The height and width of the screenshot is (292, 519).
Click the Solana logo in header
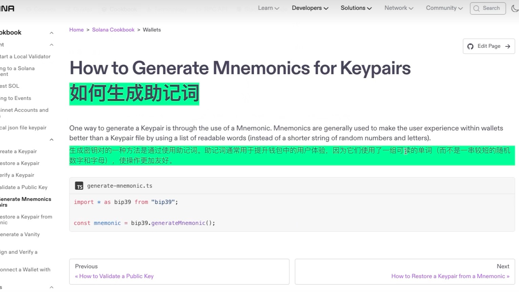pos(7,8)
